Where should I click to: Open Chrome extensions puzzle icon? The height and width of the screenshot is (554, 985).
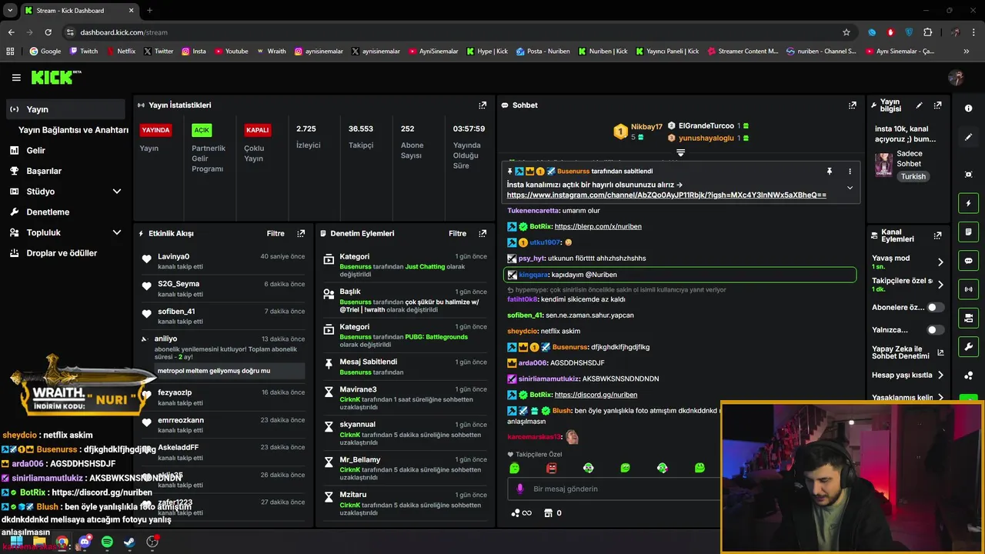point(927,32)
